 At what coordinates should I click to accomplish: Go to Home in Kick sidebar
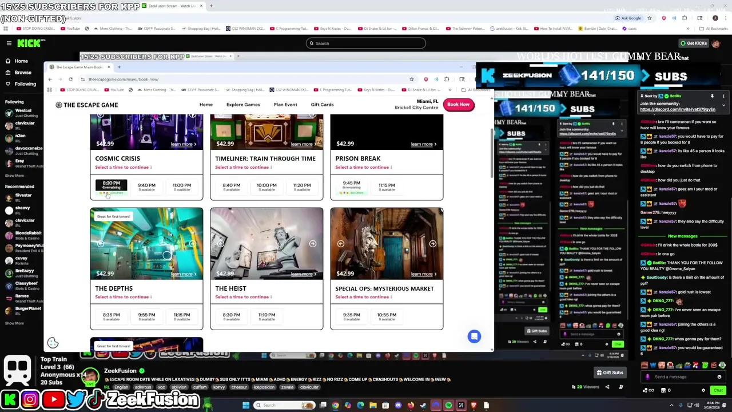21,61
